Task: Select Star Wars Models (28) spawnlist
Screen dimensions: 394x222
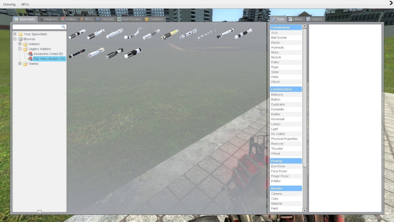Action: [49, 59]
